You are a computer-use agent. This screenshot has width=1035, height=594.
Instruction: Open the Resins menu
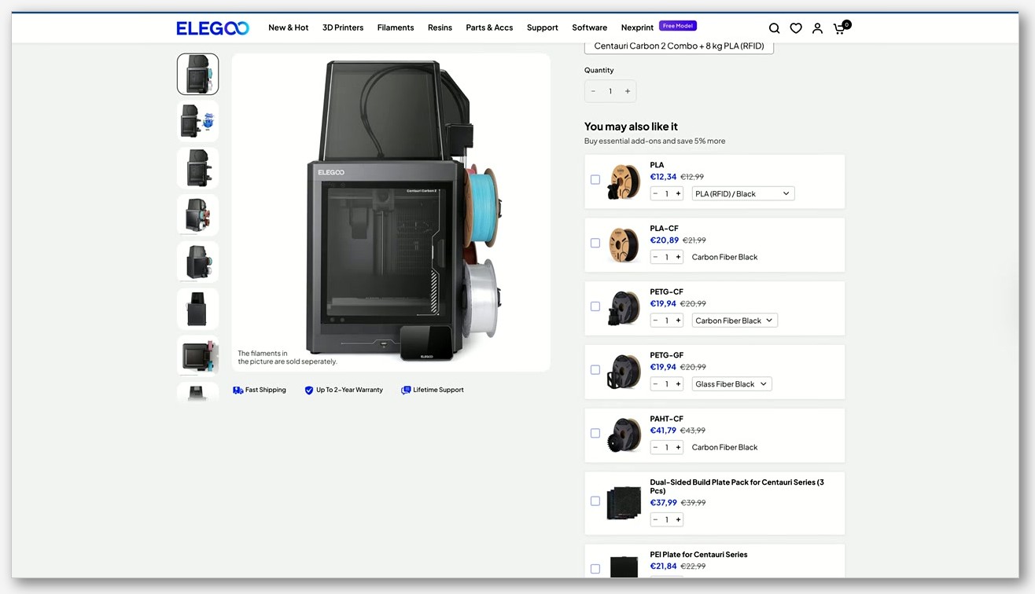click(x=440, y=27)
